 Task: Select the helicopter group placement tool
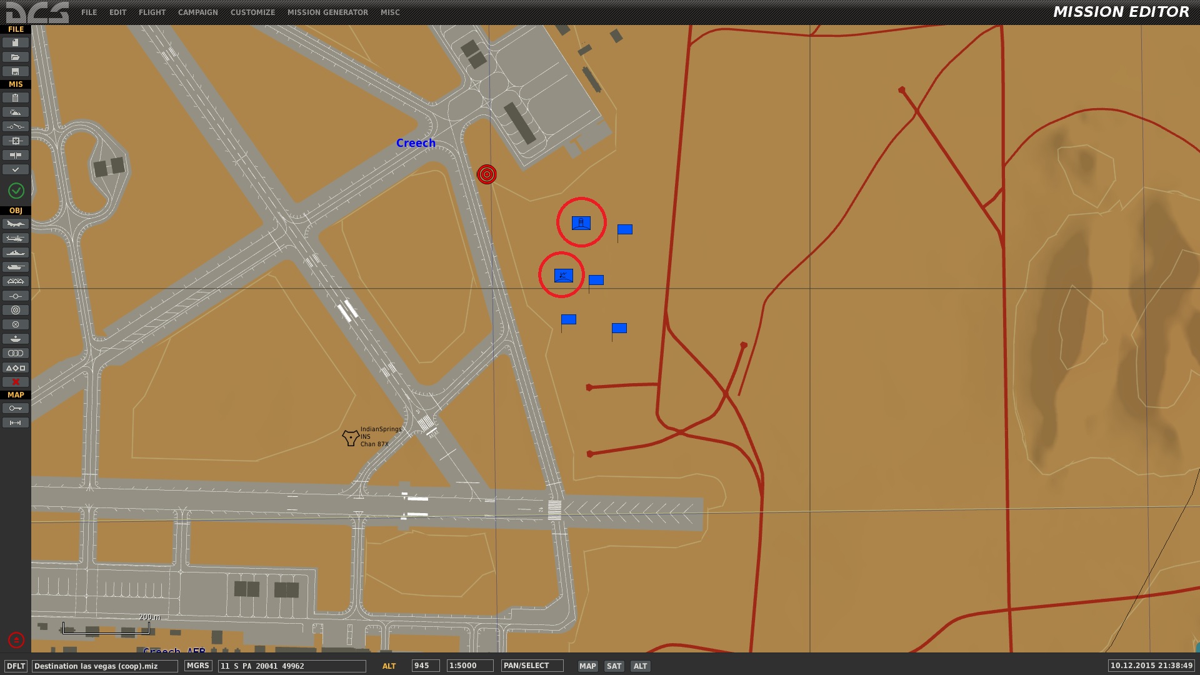16,238
